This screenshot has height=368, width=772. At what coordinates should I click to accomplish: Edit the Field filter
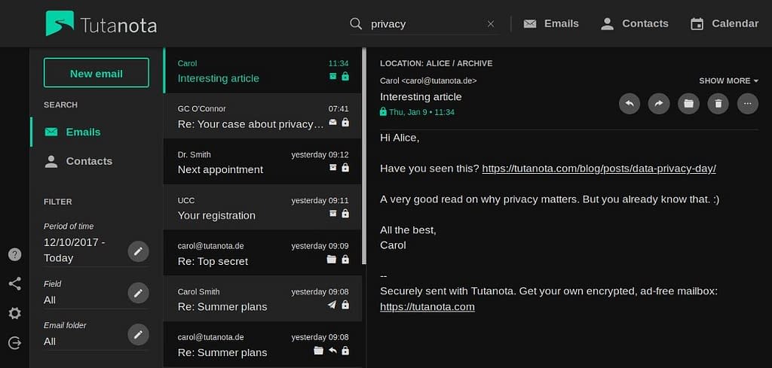pos(139,293)
